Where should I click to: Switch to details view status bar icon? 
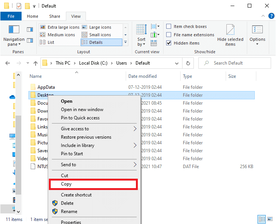pos(262,219)
